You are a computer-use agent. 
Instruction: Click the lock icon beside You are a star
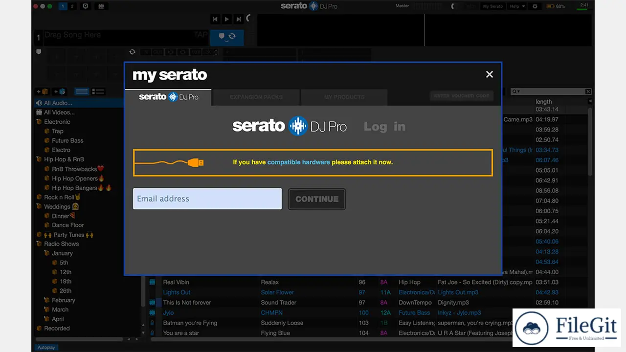(152, 333)
